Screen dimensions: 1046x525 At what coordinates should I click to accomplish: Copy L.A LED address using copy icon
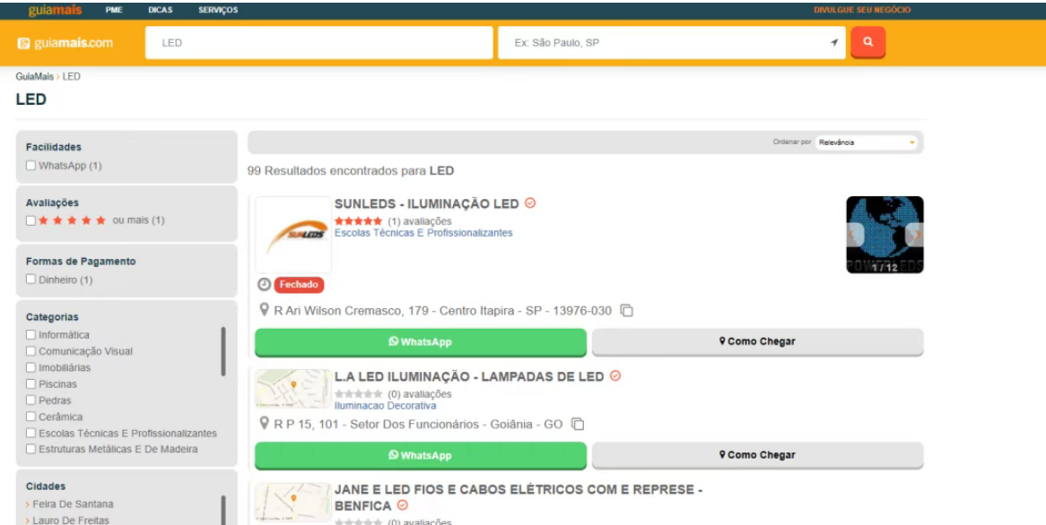pos(578,424)
